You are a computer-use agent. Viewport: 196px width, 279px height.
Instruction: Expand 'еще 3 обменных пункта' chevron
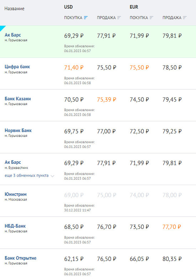pos(52,176)
